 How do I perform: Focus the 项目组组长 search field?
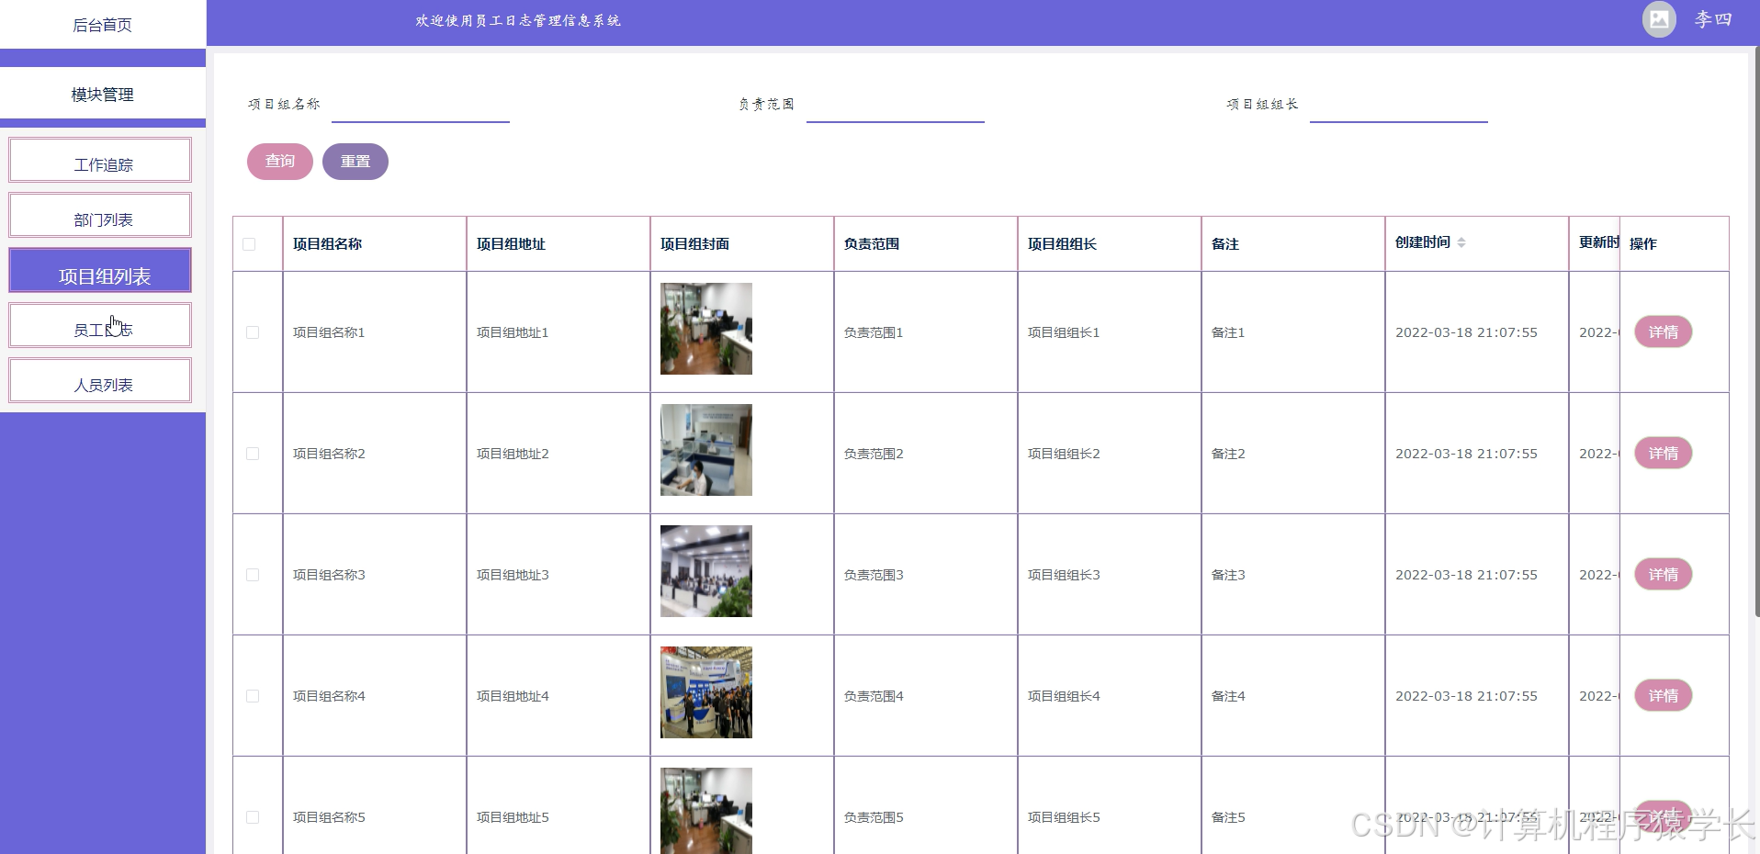point(1399,106)
